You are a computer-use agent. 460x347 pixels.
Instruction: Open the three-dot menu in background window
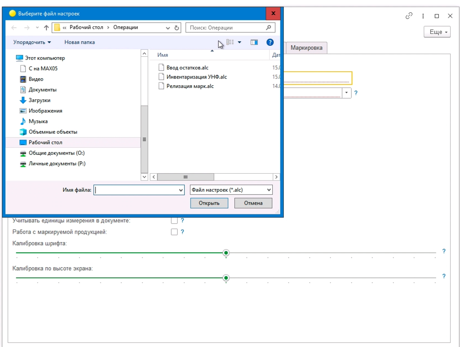point(423,16)
